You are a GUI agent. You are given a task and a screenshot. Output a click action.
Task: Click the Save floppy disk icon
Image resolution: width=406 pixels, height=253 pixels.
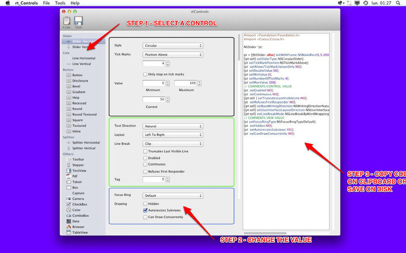pyautogui.click(x=78, y=21)
